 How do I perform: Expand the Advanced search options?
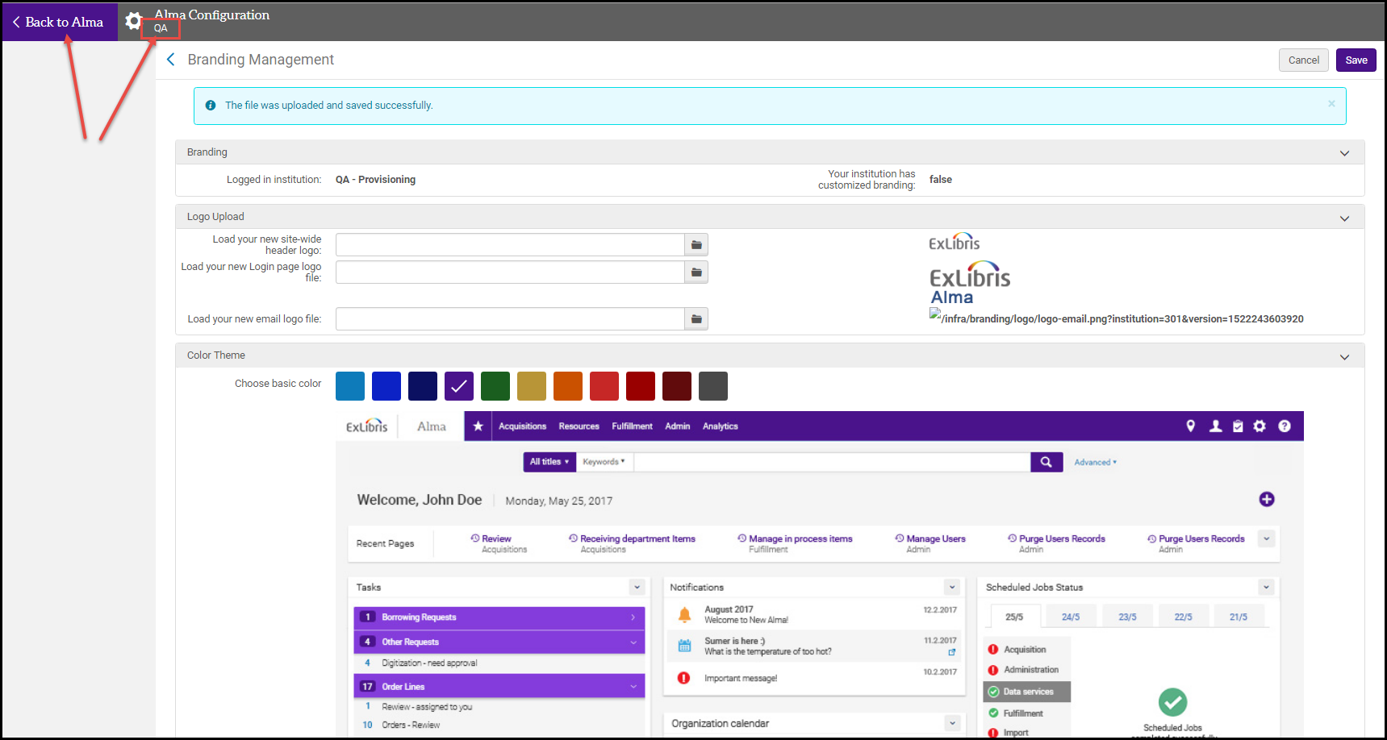tap(1096, 463)
